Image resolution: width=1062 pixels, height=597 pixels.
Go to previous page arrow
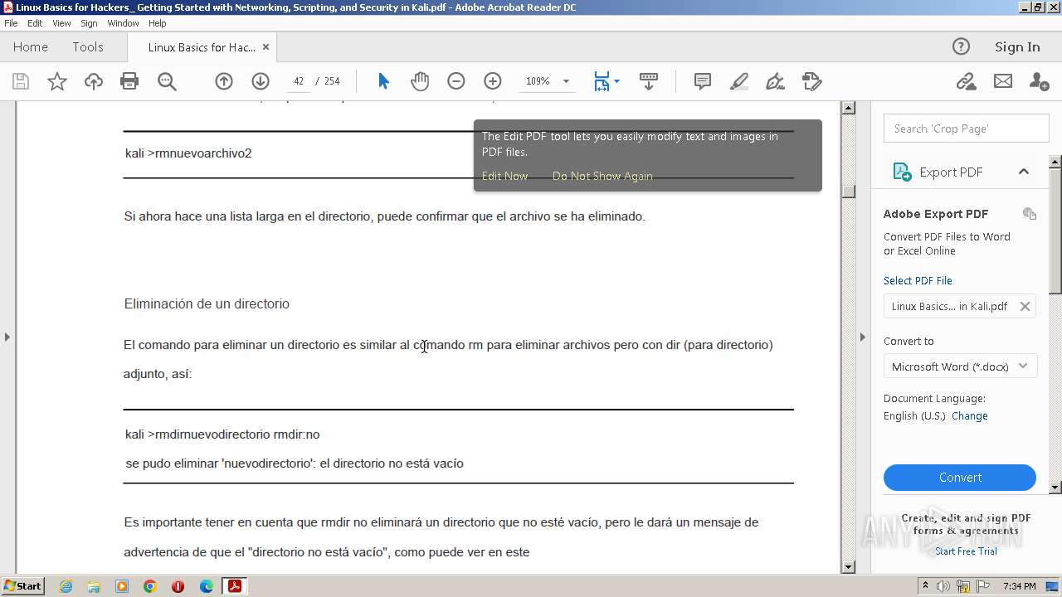pyautogui.click(x=224, y=81)
